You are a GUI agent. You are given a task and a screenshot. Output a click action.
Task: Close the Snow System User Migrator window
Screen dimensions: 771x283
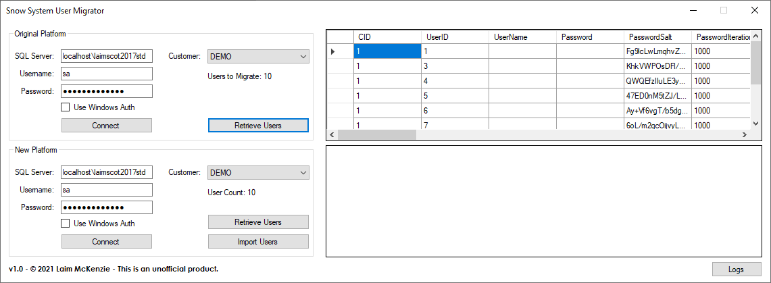click(755, 11)
